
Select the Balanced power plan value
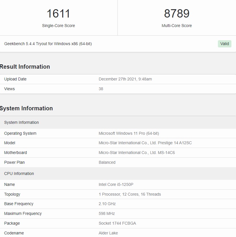click(107, 162)
